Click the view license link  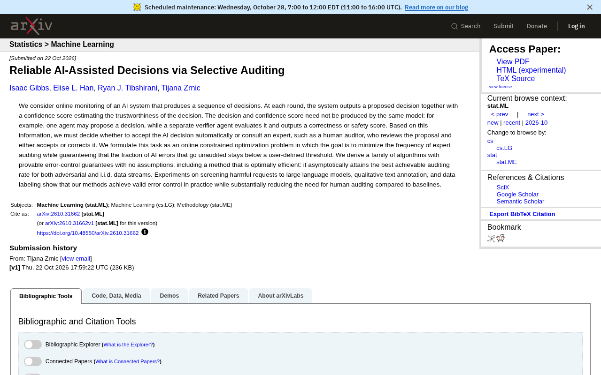(x=501, y=87)
